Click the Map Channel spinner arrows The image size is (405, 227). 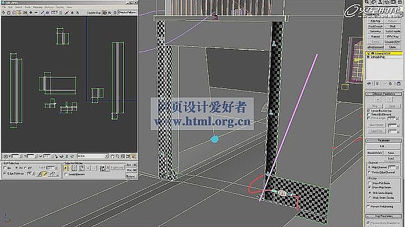tap(397, 167)
